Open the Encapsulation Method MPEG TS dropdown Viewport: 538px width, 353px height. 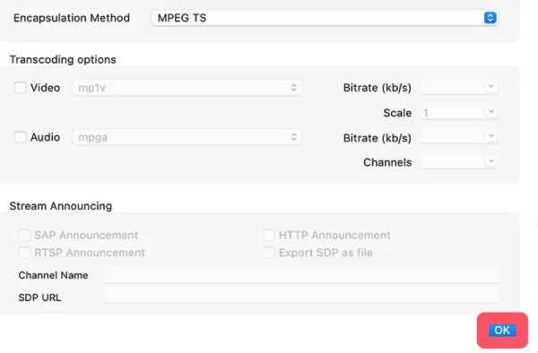tap(325, 18)
